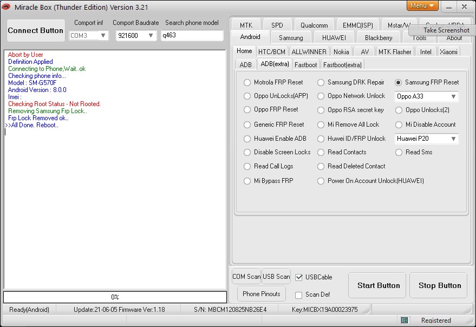Viewport: 476px width, 327px height.
Task: Click the Search phone model input field
Action: tap(192, 36)
